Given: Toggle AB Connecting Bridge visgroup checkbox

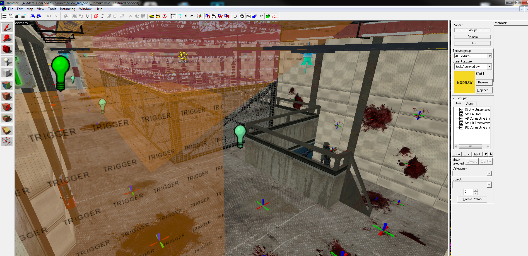Looking at the screenshot, I should tap(461, 119).
